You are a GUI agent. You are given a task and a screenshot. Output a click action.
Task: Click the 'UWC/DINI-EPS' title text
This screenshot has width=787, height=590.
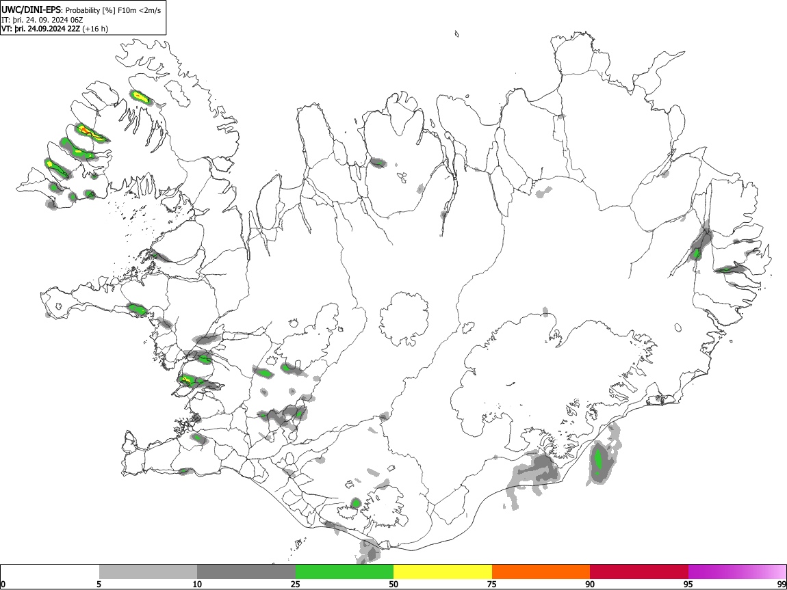[31, 10]
